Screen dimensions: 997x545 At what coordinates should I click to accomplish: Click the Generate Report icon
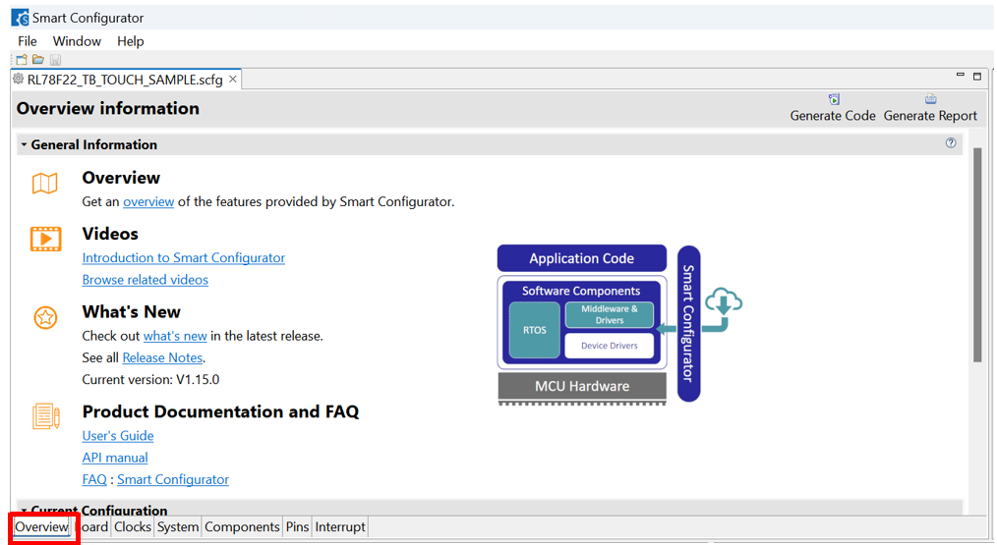coord(930,99)
